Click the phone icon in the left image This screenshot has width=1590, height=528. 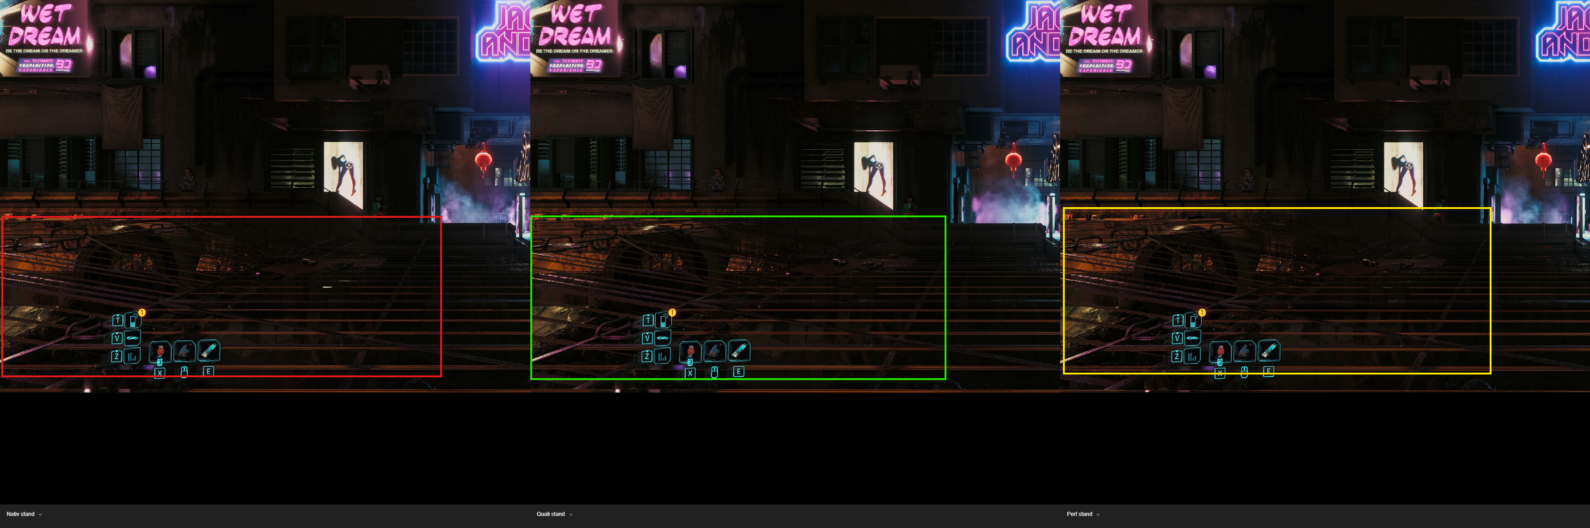tap(132, 320)
